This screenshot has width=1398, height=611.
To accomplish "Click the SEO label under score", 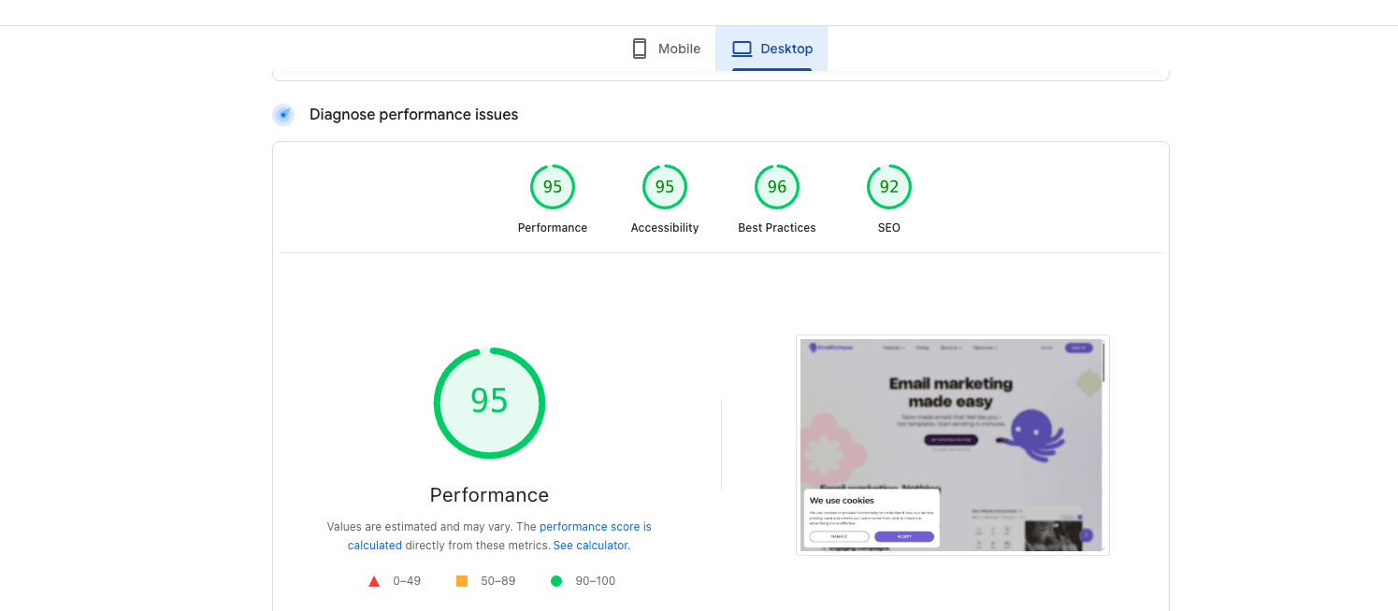I will 889,228.
